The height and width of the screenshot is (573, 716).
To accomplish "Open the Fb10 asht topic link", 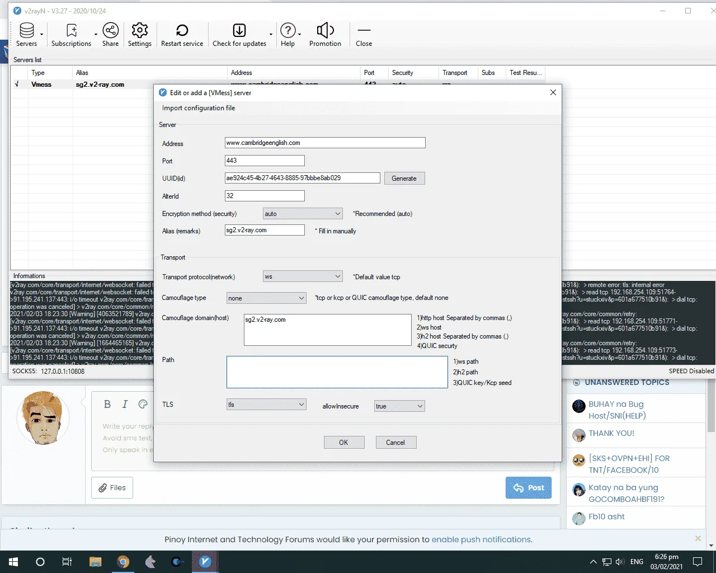I will pos(606,516).
